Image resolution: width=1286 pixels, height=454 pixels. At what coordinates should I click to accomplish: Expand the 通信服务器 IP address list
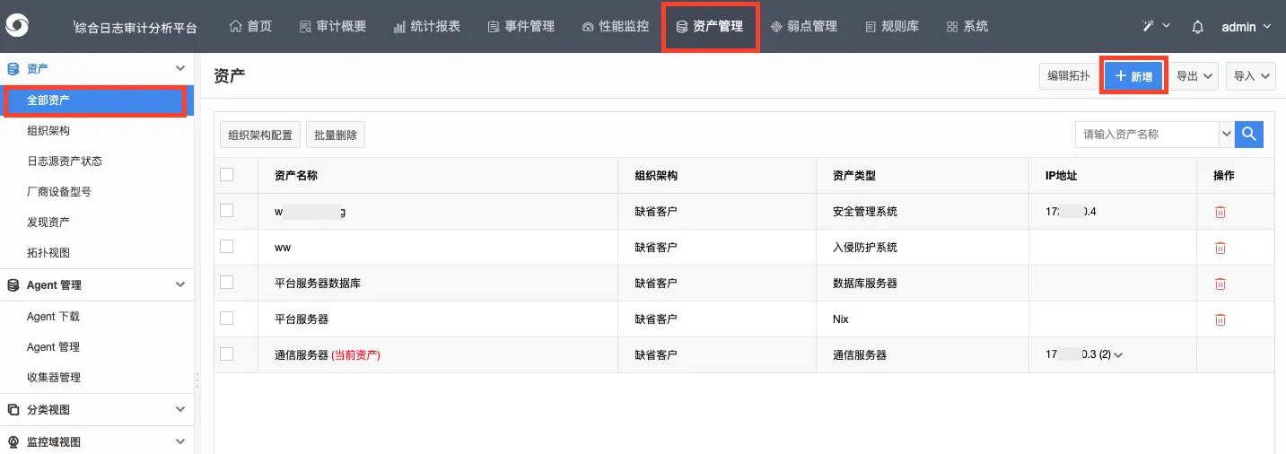[1118, 355]
